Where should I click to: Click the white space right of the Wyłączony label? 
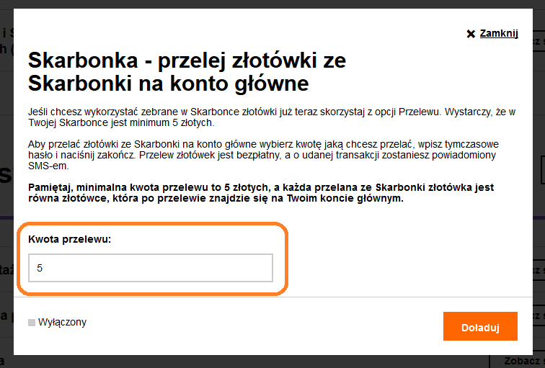252,323
